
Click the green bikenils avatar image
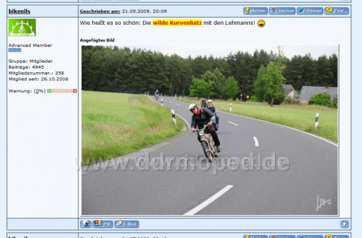22,28
